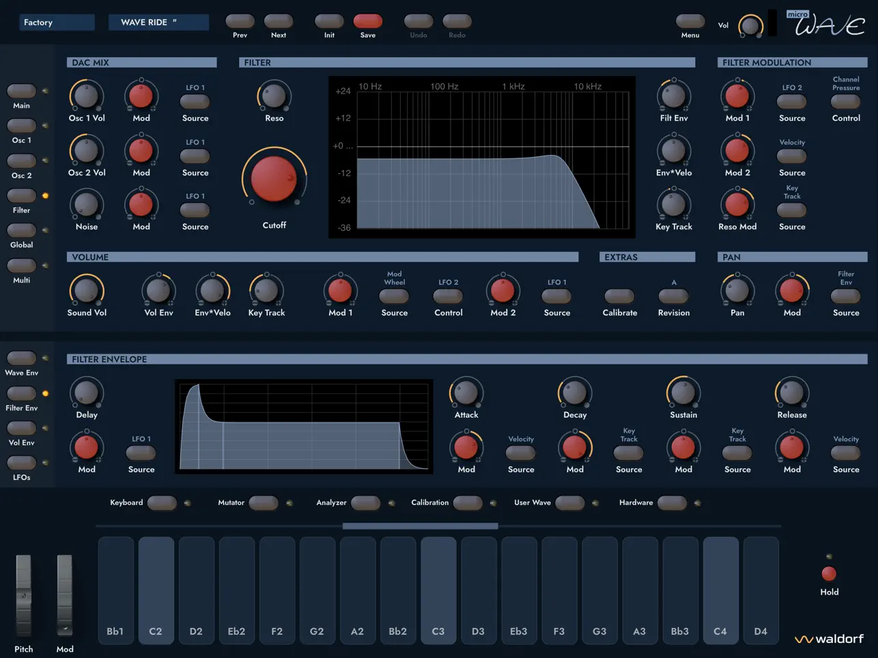The image size is (878, 658).
Task: Switch to the LFOs page
Action: point(21,463)
